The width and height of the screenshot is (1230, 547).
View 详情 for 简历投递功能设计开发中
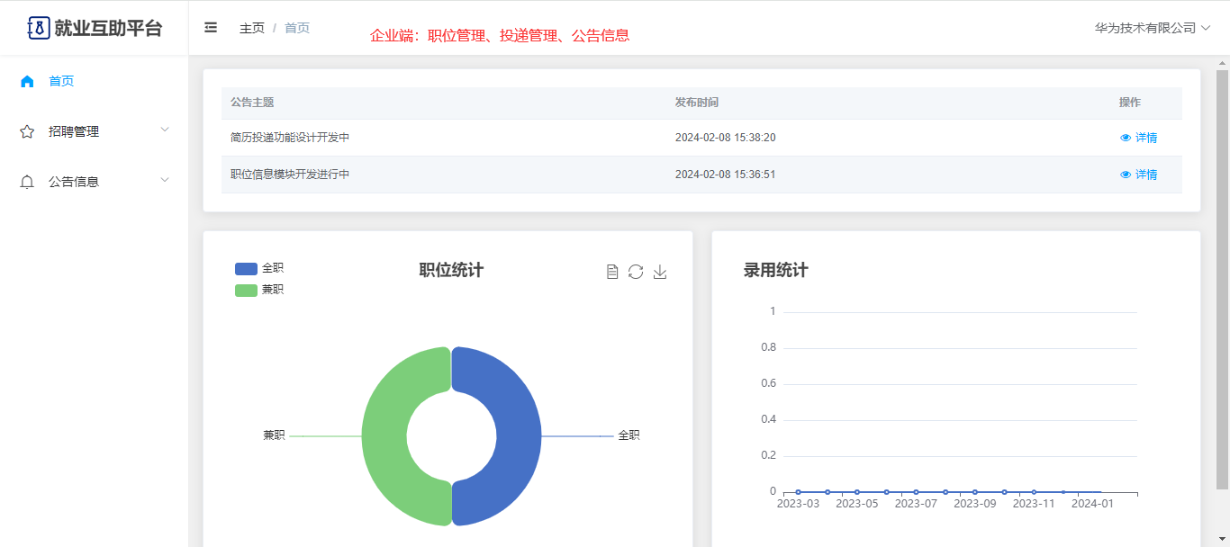[1139, 138]
